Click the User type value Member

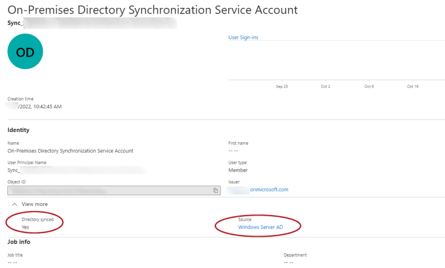(237, 170)
